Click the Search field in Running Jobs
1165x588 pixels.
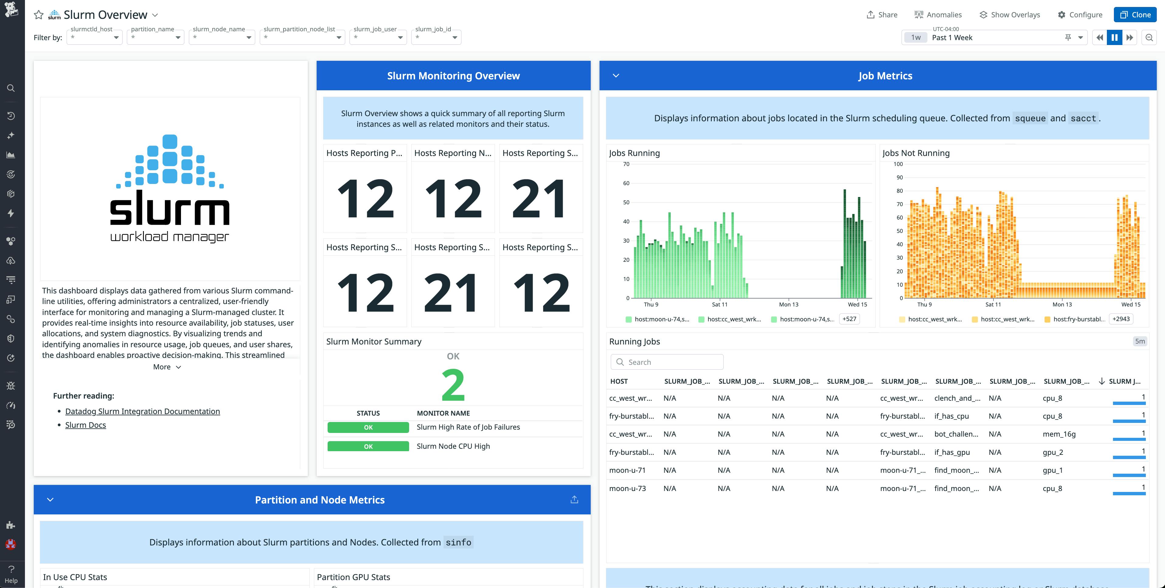pyautogui.click(x=667, y=361)
